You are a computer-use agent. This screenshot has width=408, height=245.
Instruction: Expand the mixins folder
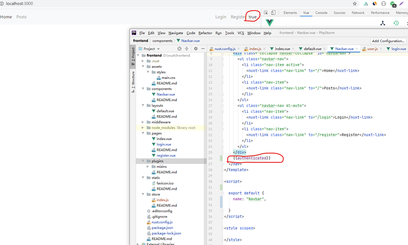click(148, 166)
